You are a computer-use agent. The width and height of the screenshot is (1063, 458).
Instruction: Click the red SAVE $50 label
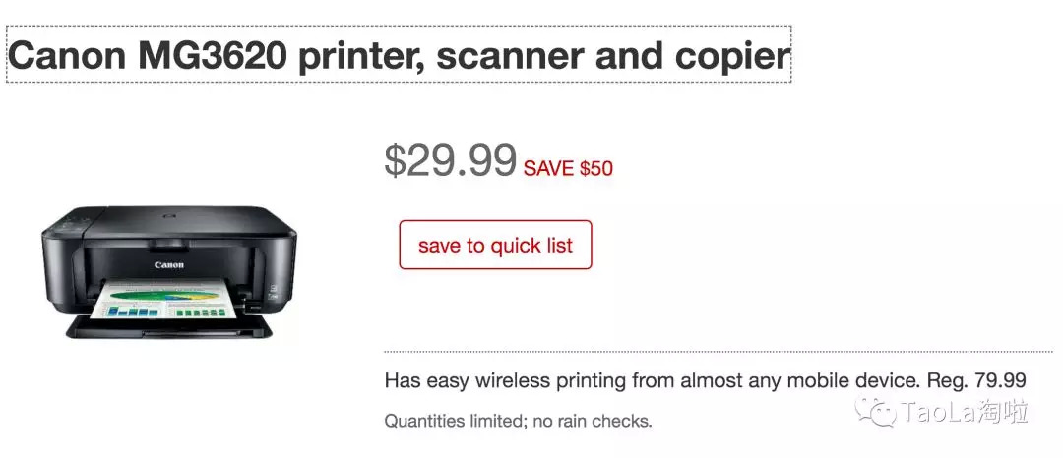coord(568,168)
